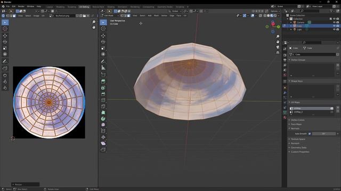
Task: Open the Object Data green triangle tab
Action: coord(285,112)
